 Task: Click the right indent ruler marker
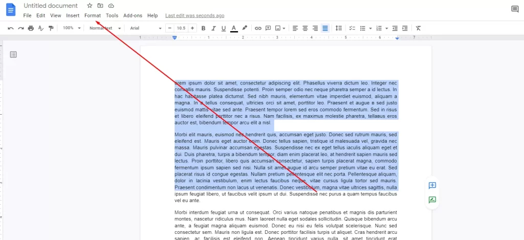397,38
